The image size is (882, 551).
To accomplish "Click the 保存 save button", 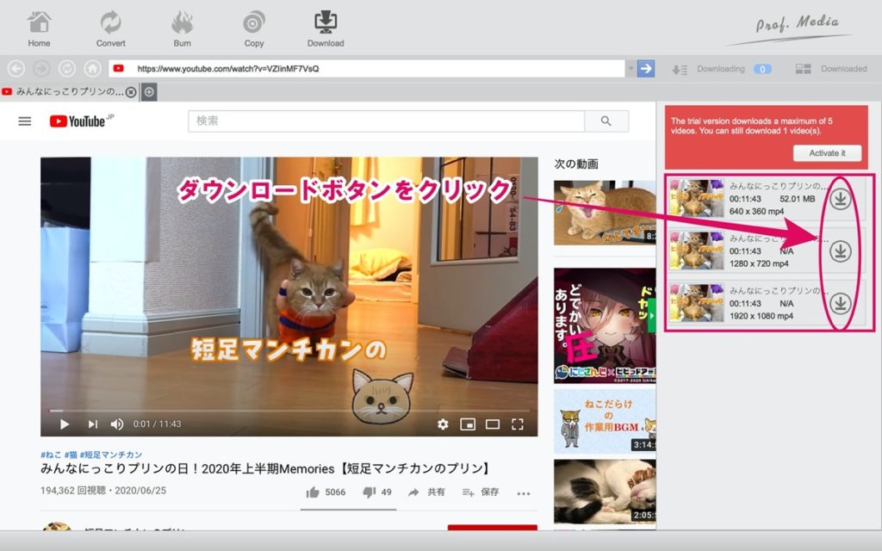I will coord(481,492).
